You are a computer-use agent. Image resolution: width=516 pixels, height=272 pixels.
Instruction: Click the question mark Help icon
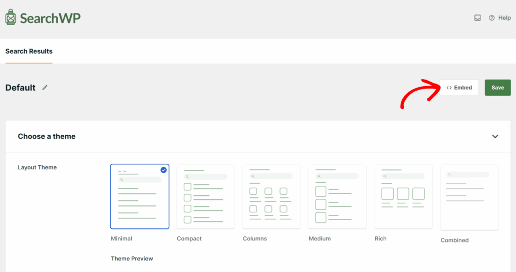coord(491,18)
